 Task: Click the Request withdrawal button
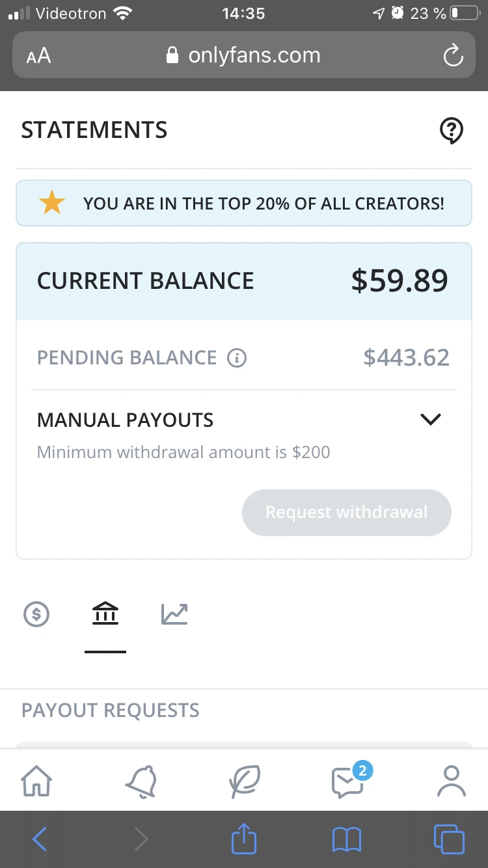[x=346, y=513]
